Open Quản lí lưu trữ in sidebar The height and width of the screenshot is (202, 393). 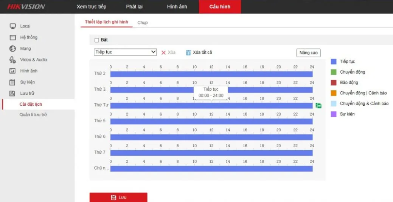pyautogui.click(x=33, y=115)
